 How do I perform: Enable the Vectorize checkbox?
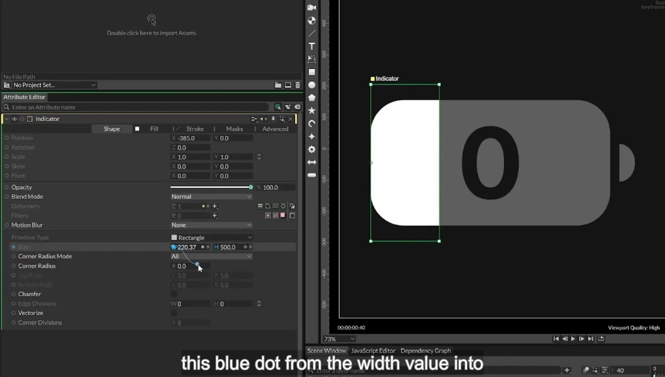[x=174, y=313]
